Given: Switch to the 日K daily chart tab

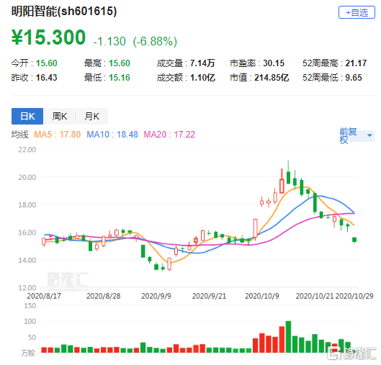Looking at the screenshot, I should tap(27, 116).
